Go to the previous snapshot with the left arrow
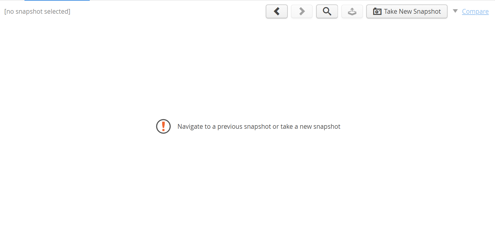This screenshot has width=495, height=231. coord(277,11)
